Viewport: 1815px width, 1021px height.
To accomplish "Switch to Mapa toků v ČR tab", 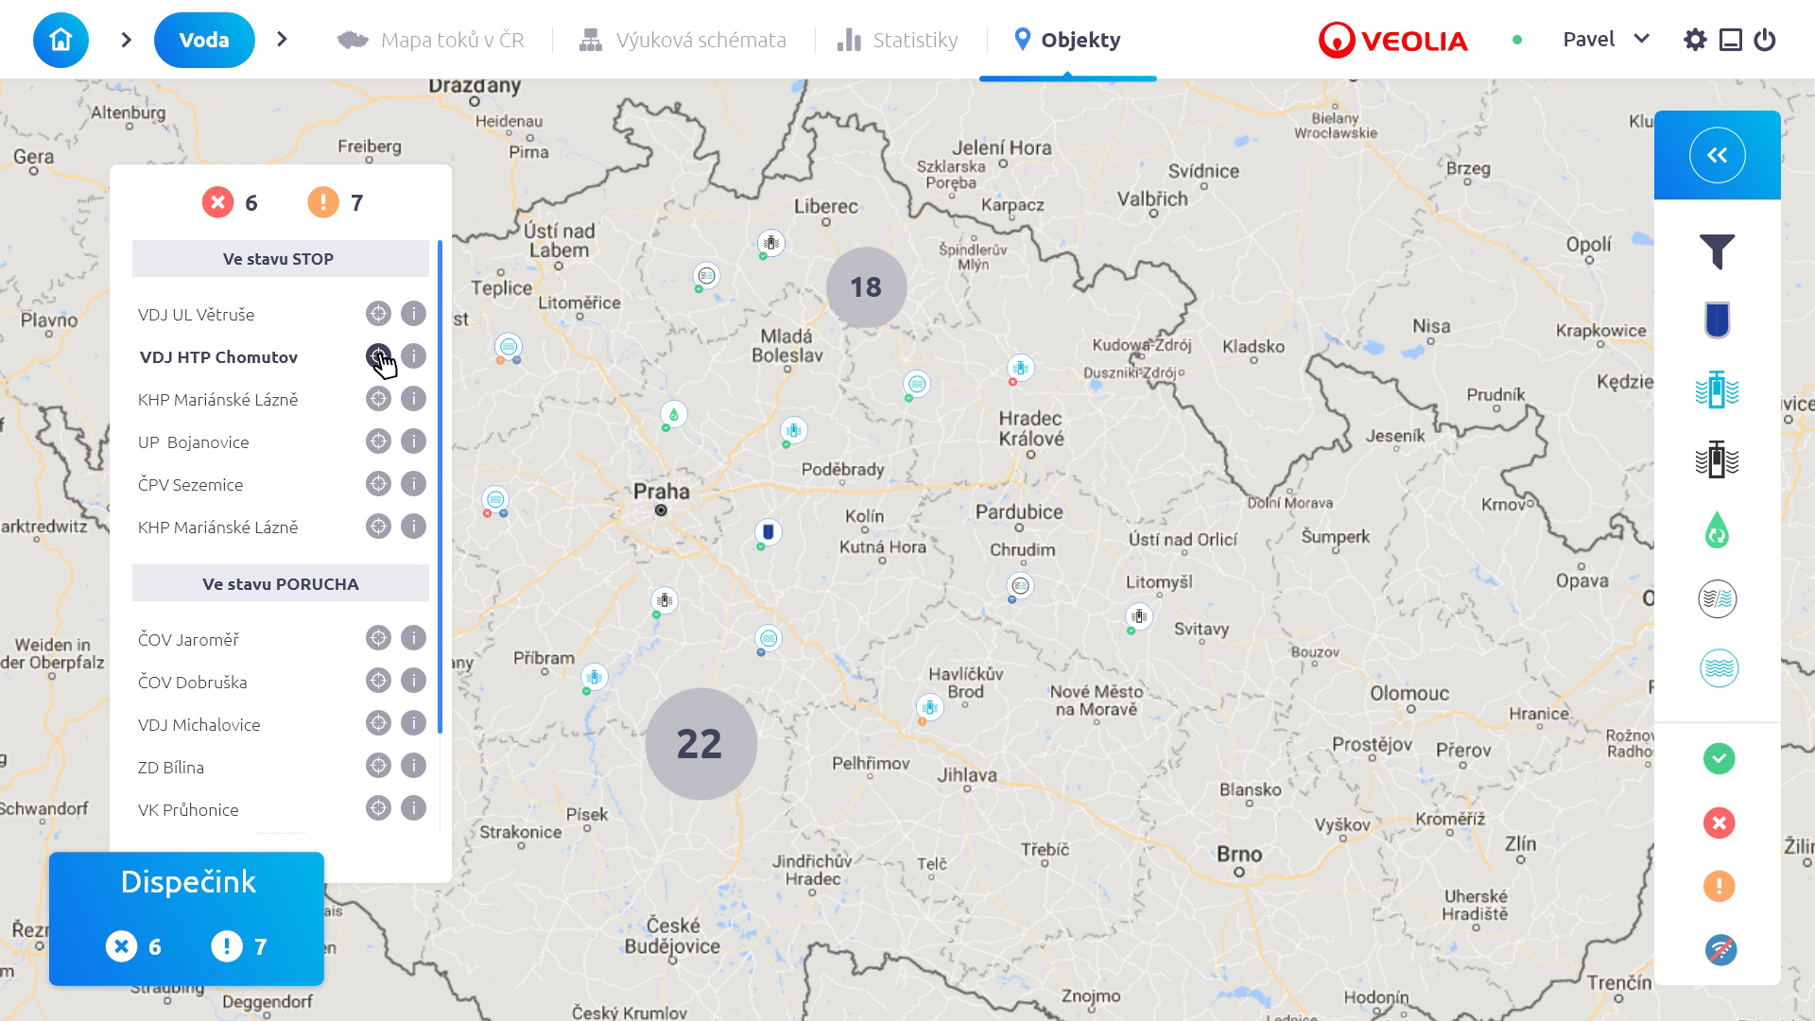I will 430,40.
